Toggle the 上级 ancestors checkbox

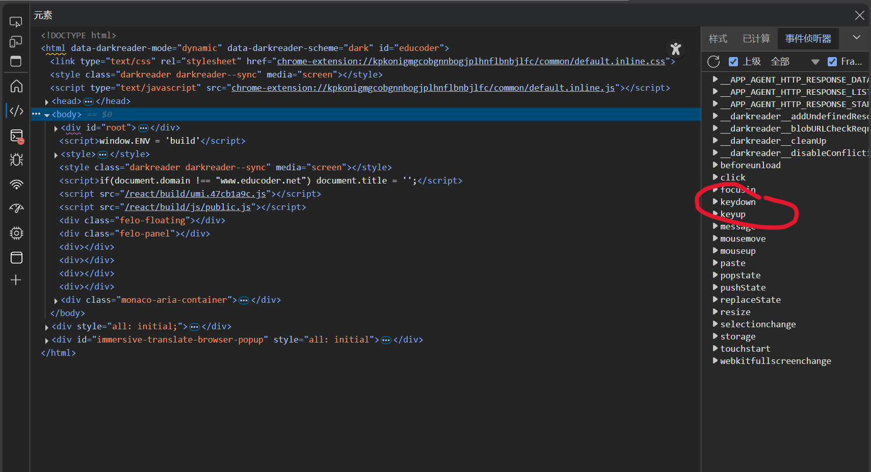tap(733, 62)
